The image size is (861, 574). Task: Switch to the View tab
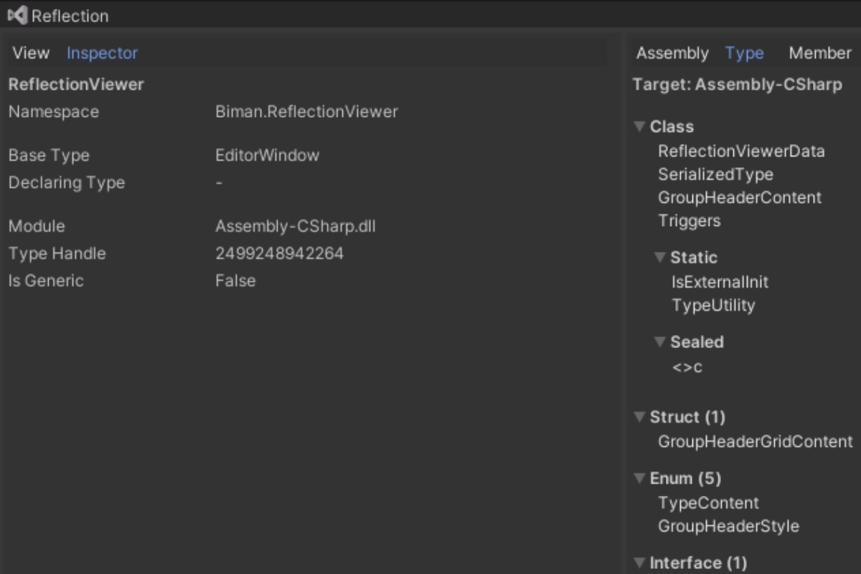[x=31, y=53]
